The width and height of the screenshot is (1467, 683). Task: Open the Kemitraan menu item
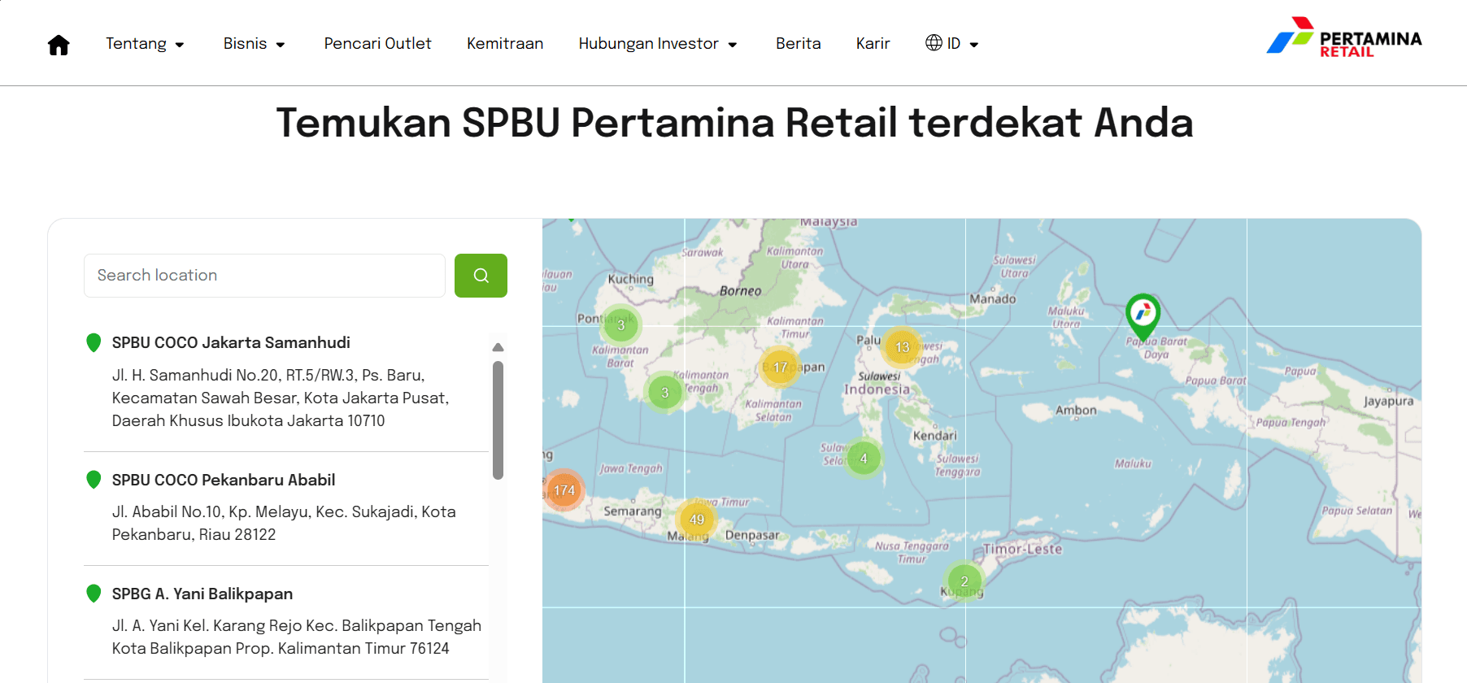click(x=505, y=44)
